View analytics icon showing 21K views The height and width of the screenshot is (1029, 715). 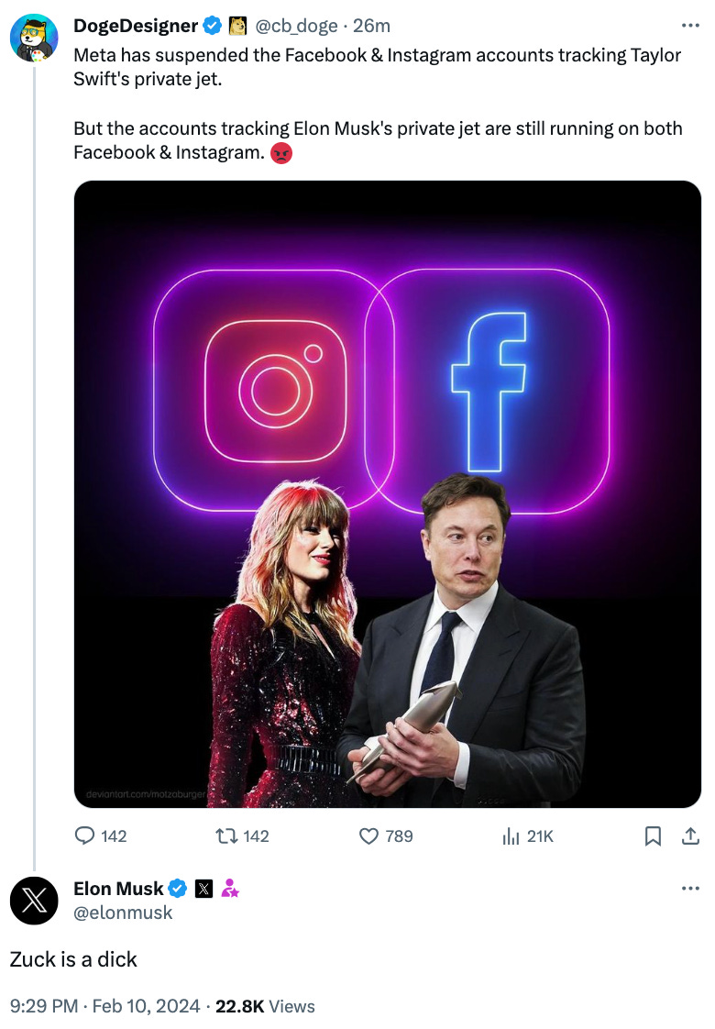[x=511, y=835]
